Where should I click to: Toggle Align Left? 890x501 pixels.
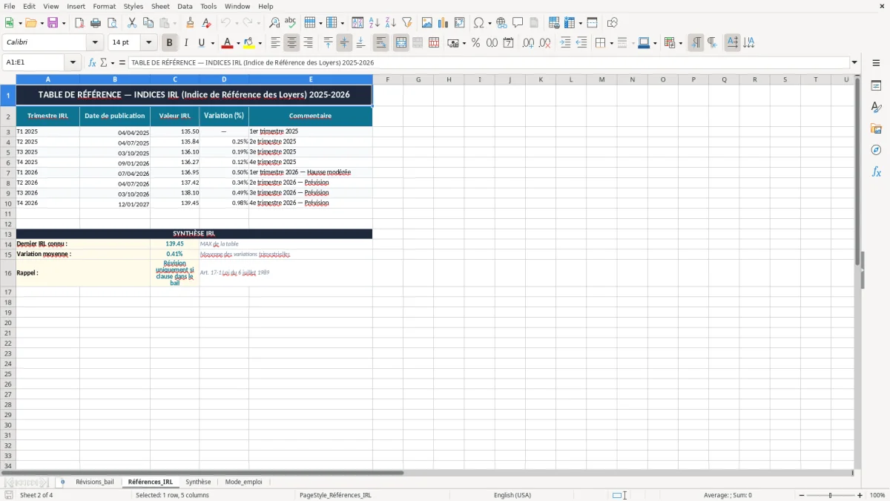click(x=276, y=43)
